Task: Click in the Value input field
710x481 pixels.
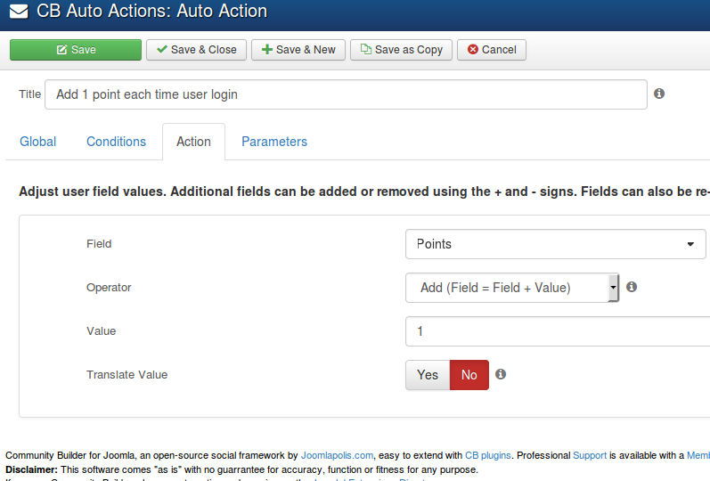Action: 558,331
